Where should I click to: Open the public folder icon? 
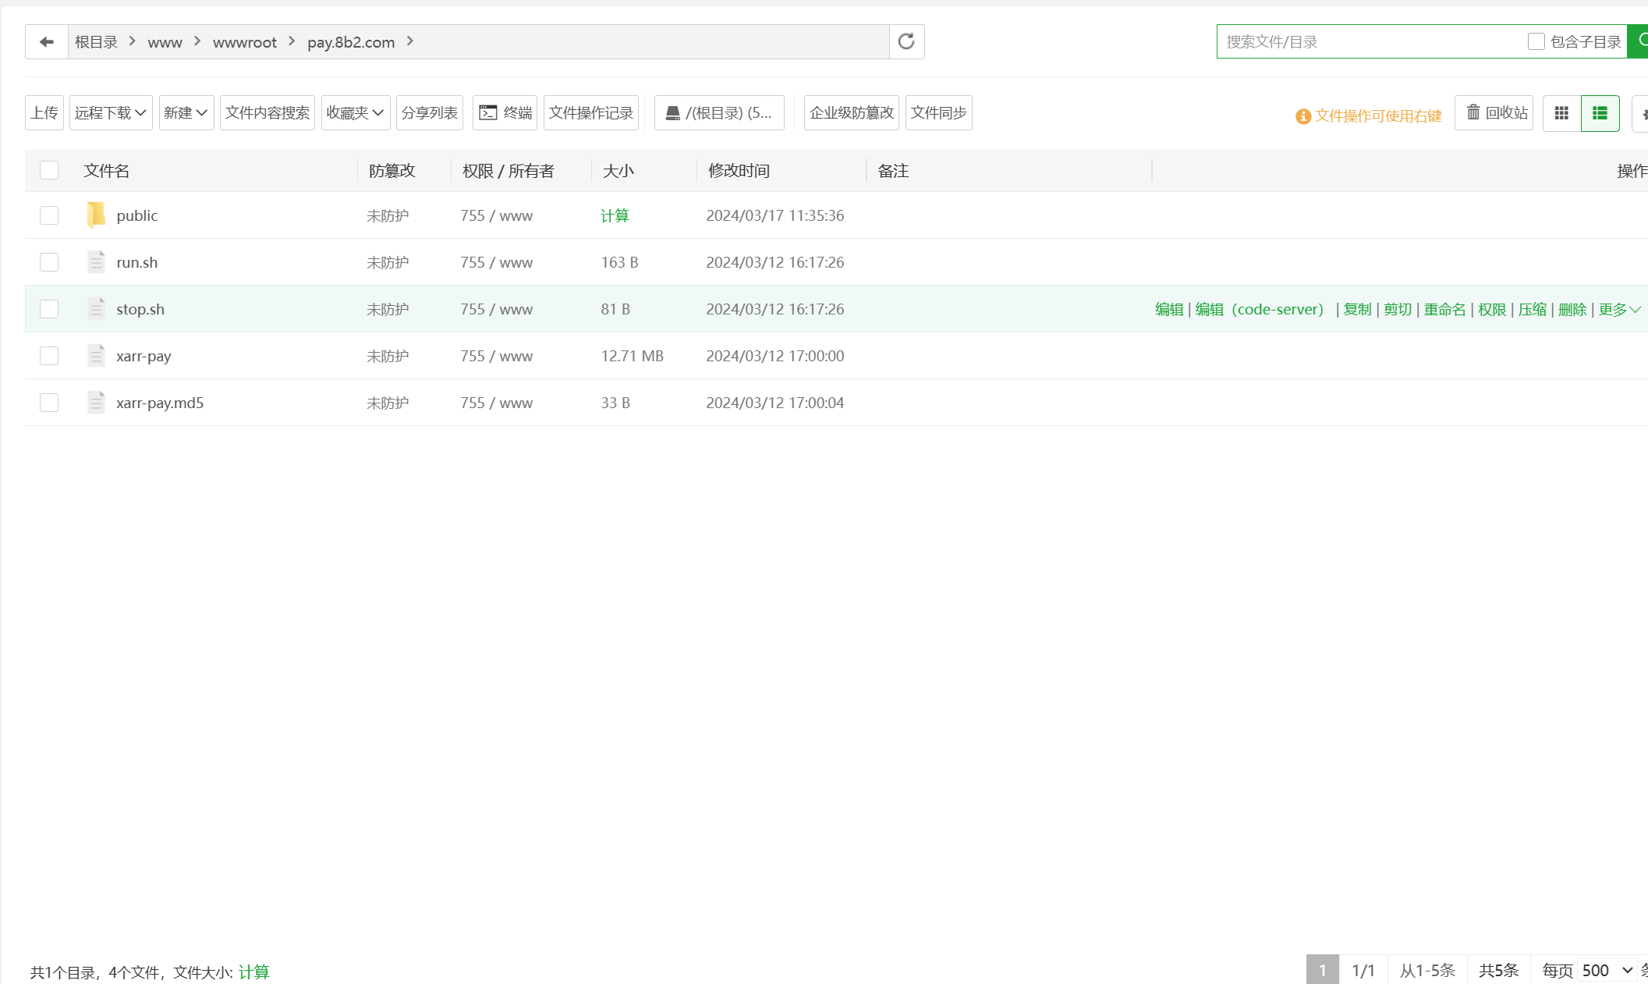[96, 215]
